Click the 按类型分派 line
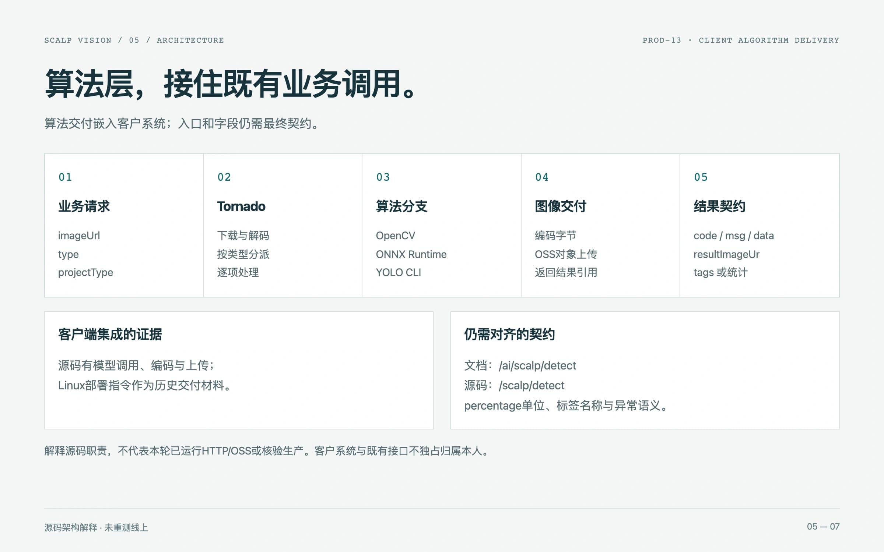The image size is (884, 552). click(243, 254)
